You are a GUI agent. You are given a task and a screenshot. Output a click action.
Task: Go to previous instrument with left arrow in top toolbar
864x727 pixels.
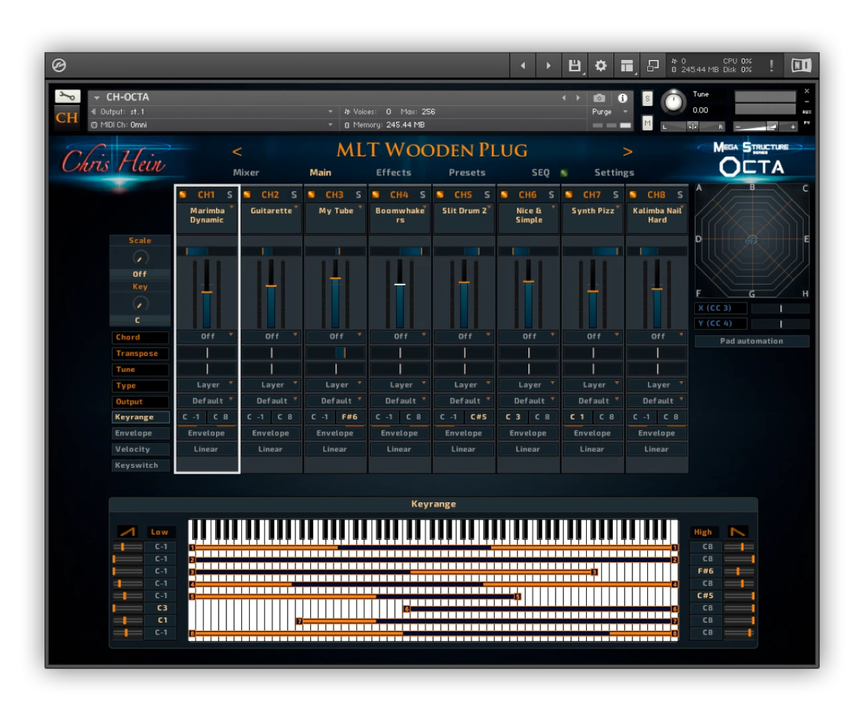tap(523, 65)
